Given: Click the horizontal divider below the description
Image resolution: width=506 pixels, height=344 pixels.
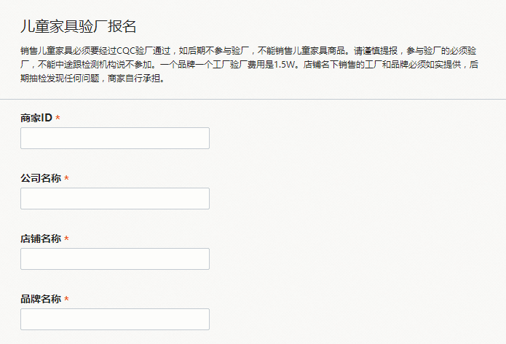Looking at the screenshot, I should [253, 99].
